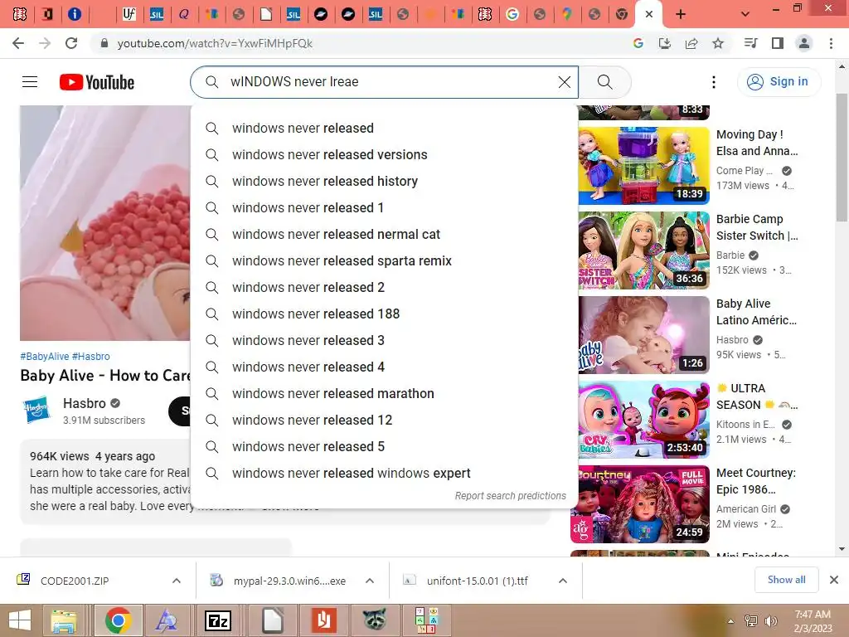Open the Barbie Camp Sister Switch thumbnail
Screen dimensions: 849x637
point(643,250)
